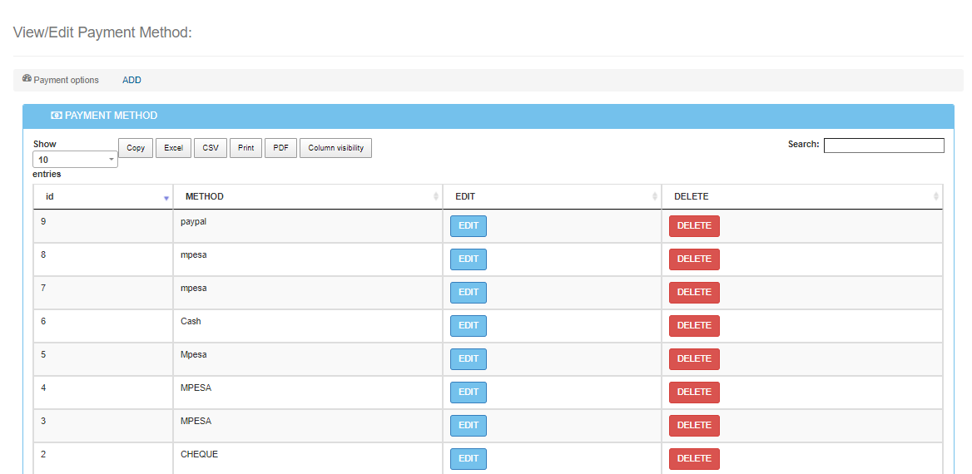Delete the Cash payment method
The width and height of the screenshot is (972, 474).
point(694,326)
